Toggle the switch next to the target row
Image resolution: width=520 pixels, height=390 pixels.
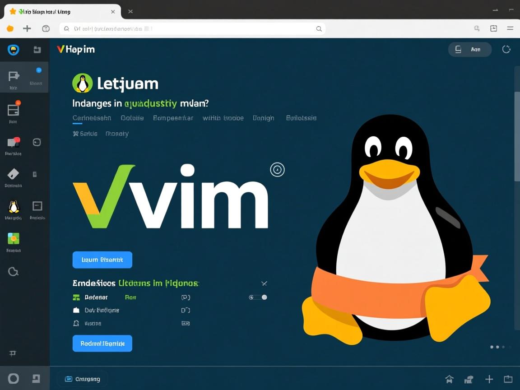(257, 297)
